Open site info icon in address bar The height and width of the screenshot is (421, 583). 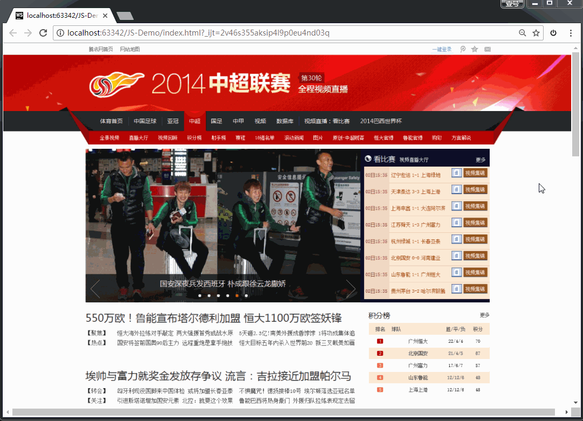60,33
